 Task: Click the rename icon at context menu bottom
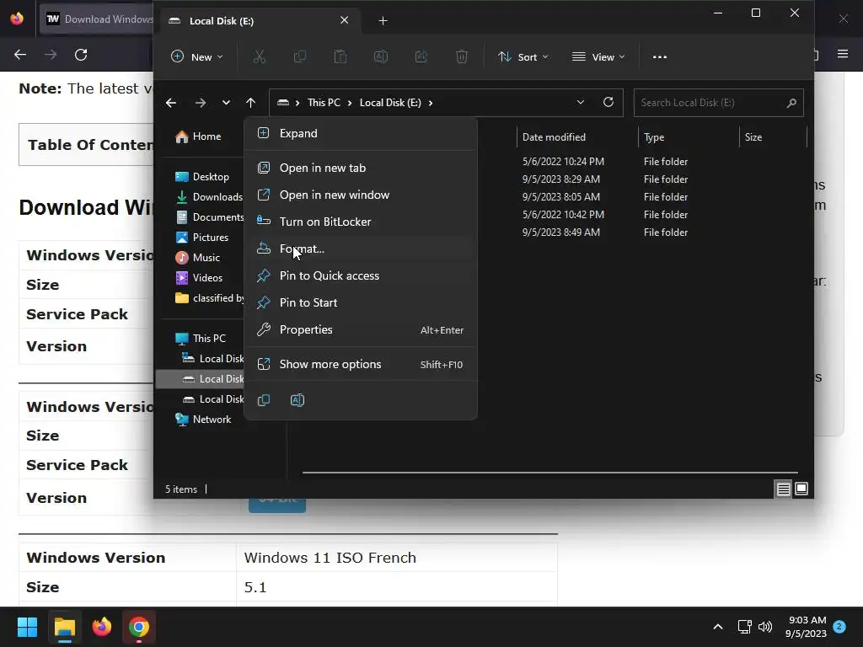tap(297, 400)
